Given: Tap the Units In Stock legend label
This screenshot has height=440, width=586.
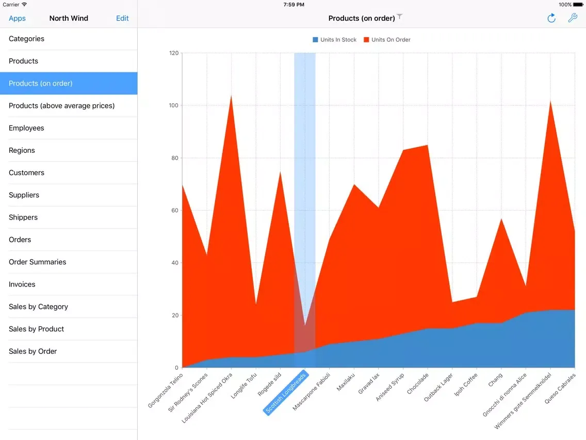Looking at the screenshot, I should click(x=338, y=40).
